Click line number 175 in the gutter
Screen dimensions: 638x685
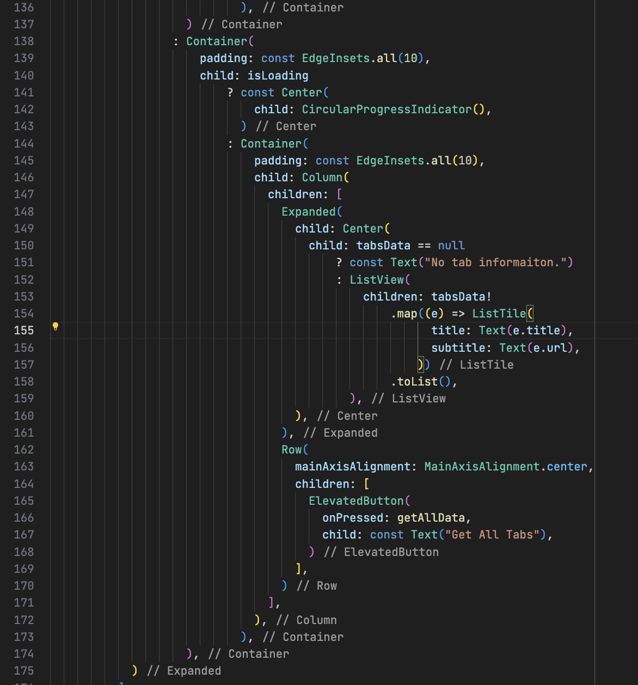click(24, 671)
